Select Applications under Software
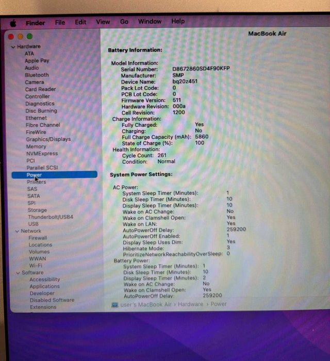 (x=45, y=286)
